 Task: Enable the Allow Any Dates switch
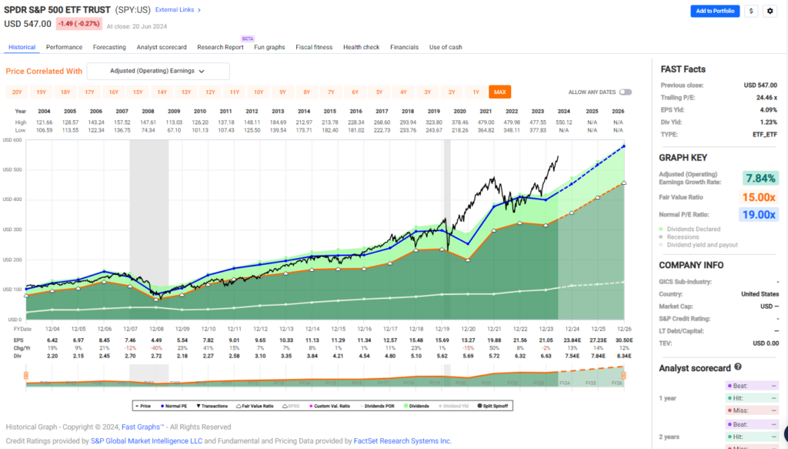click(625, 92)
